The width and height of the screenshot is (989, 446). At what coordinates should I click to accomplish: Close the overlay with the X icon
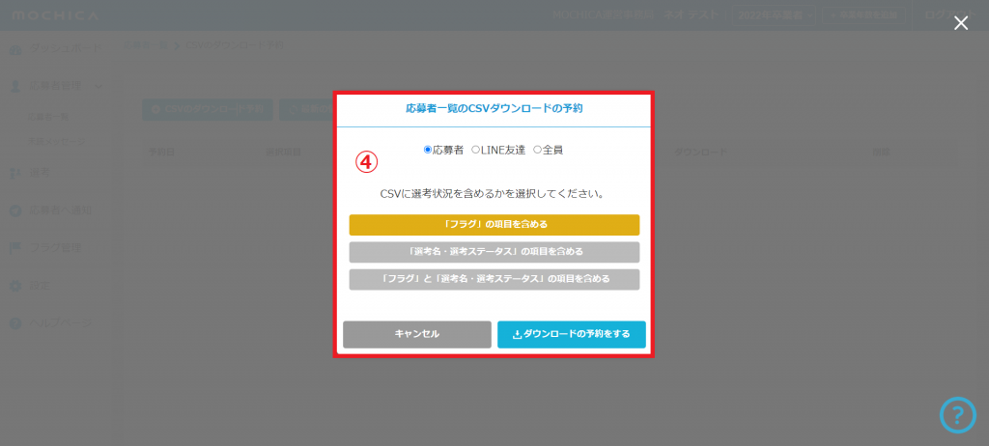pyautogui.click(x=961, y=23)
